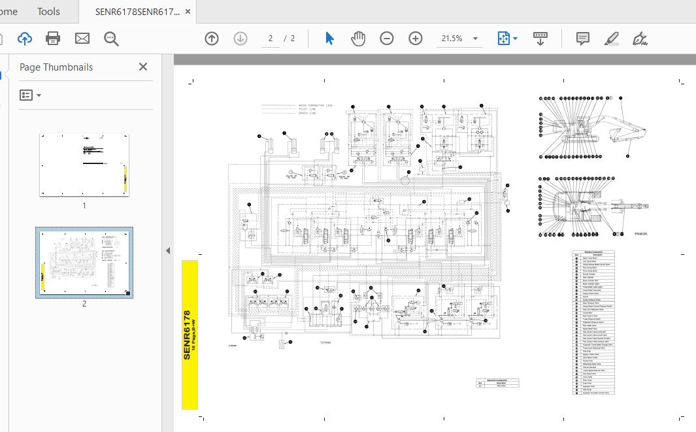Add a comment with speech bubble icon
This screenshot has height=432, width=696.
[x=582, y=39]
